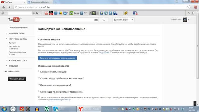Click the Отправить отзыв button
The height and width of the screenshot is (112, 199).
coord(17,79)
